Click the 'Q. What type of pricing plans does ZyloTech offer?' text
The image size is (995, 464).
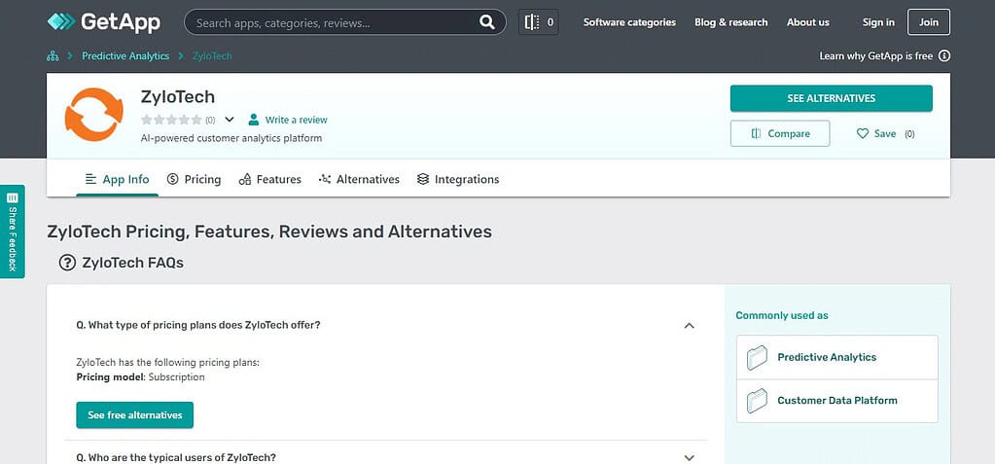198,325
